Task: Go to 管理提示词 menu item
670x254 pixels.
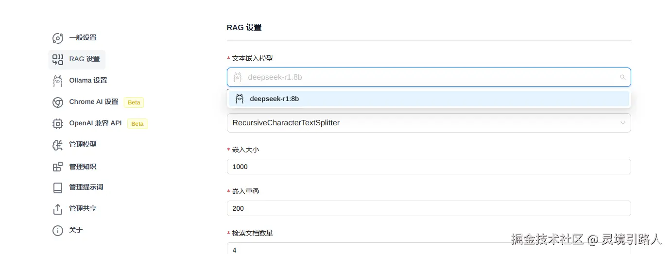Action: click(x=86, y=187)
